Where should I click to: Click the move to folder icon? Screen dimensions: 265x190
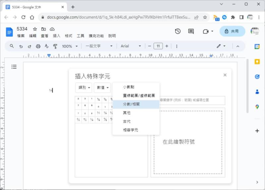[x=43, y=29]
